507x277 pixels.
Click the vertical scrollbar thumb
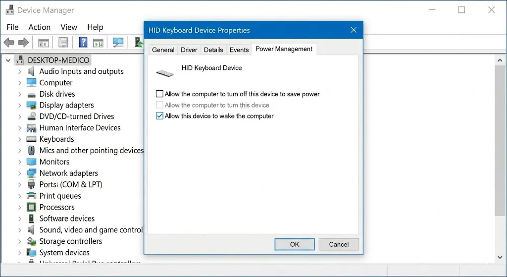[500, 140]
